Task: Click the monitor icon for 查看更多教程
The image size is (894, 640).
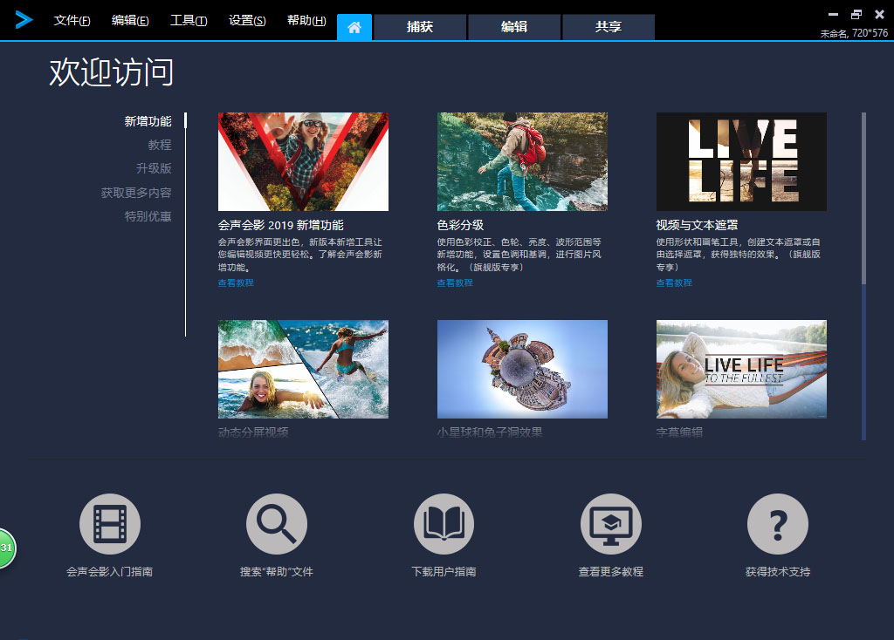Action: 610,524
